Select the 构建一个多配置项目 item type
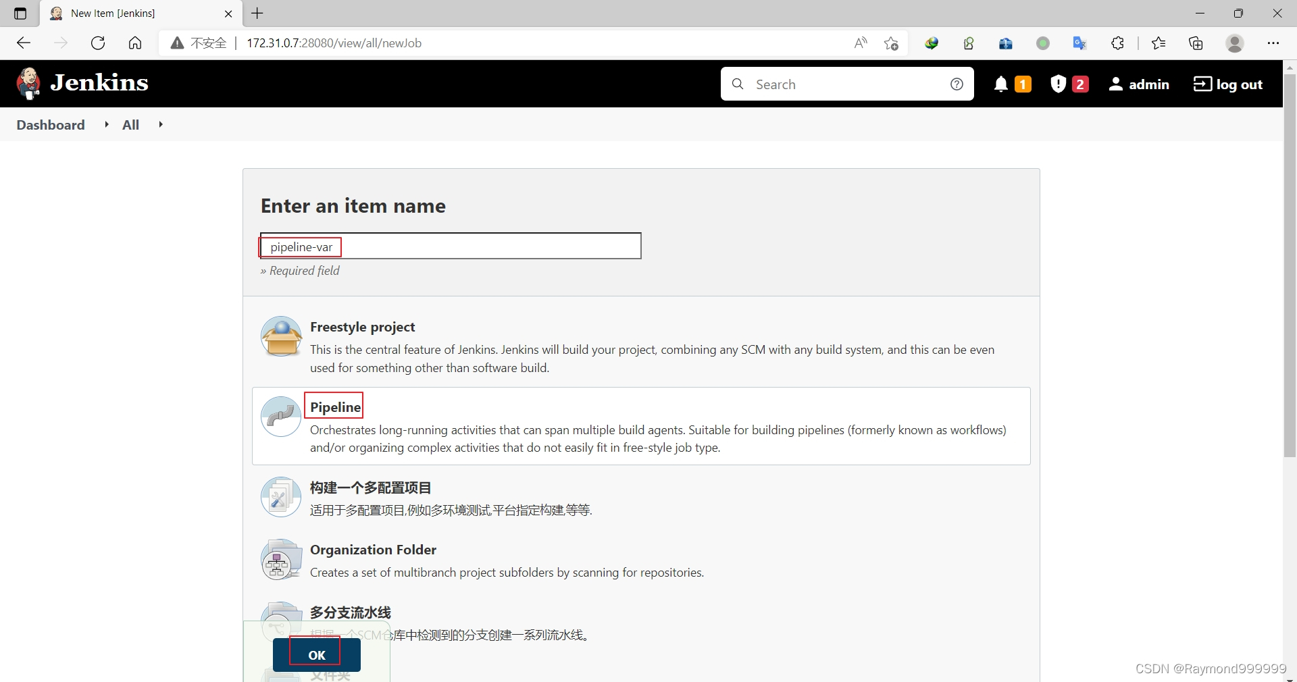1297x682 pixels. coord(641,498)
